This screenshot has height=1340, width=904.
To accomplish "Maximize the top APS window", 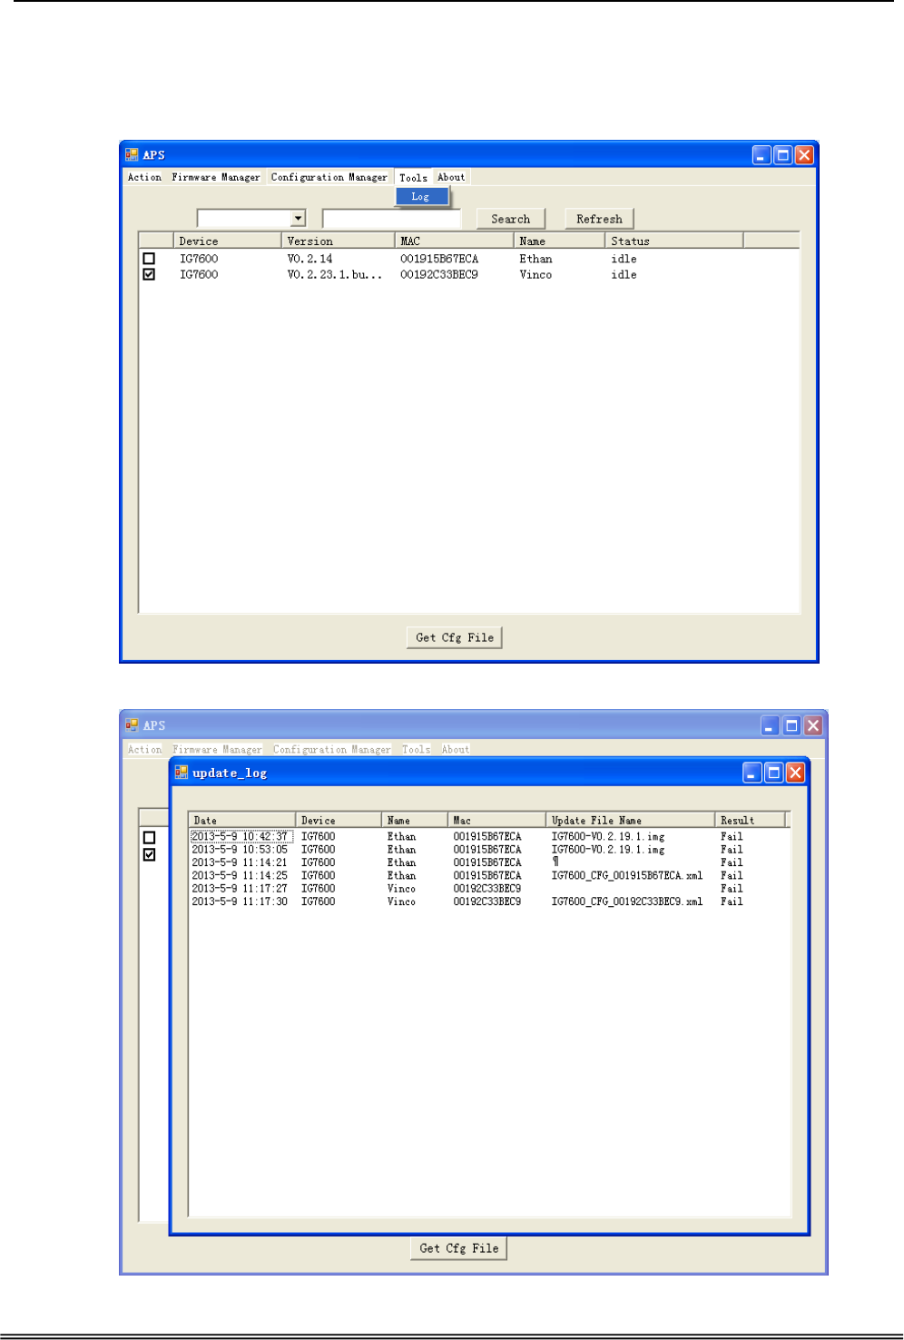I will point(782,155).
